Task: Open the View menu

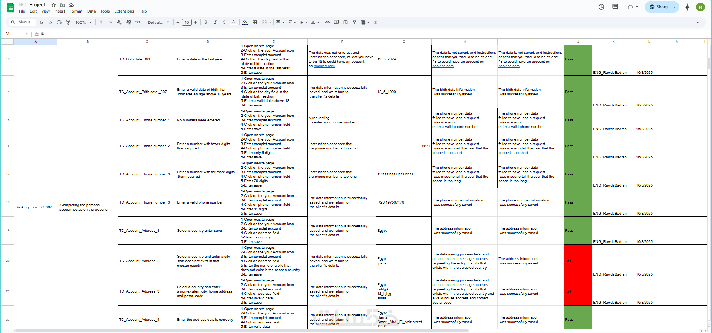Action: pos(46,11)
